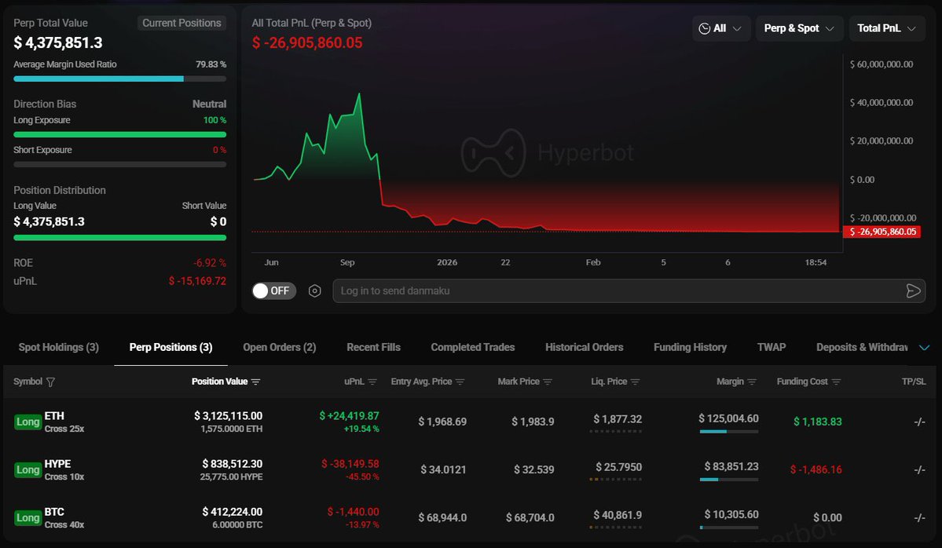Viewport: 942px width, 548px height.
Task: Click the Symbol column filter icon
Action: point(51,382)
